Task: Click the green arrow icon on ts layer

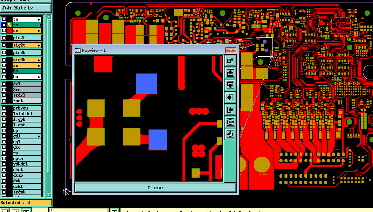Action: click(x=9, y=25)
